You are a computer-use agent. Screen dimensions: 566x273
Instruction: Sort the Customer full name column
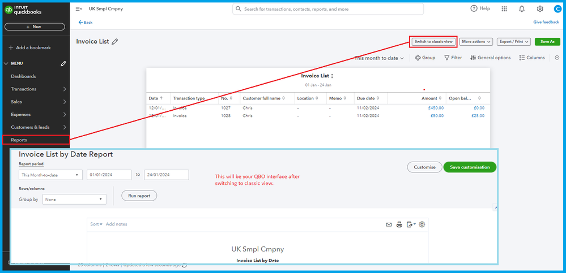[284, 98]
